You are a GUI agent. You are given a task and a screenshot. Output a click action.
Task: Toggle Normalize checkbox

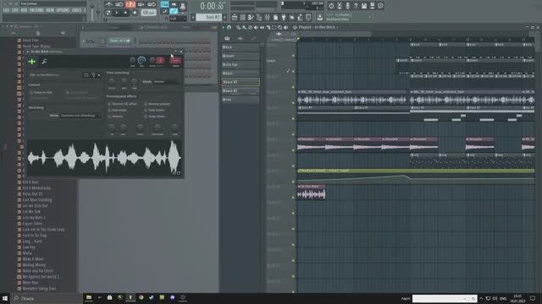point(109,110)
